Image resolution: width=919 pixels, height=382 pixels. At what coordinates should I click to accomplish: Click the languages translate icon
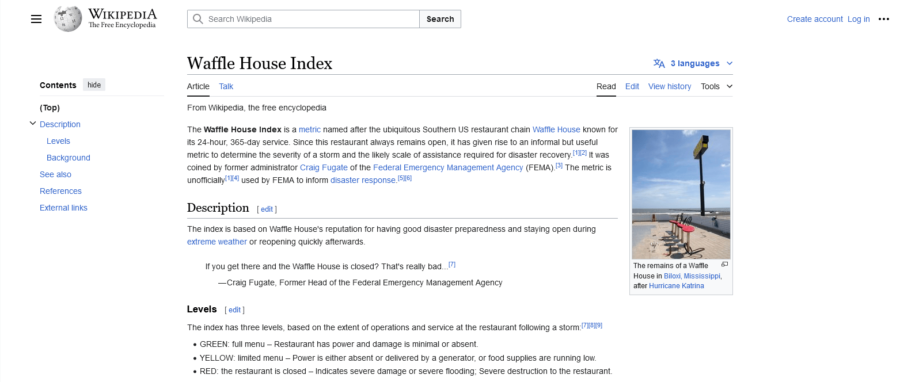click(x=659, y=63)
